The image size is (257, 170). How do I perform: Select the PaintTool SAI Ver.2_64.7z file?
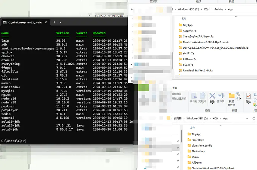(x=197, y=70)
